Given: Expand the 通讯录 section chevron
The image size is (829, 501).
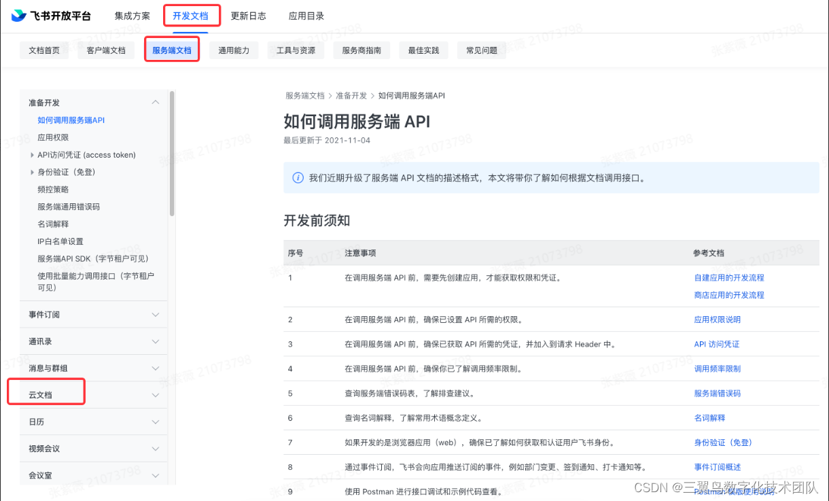Looking at the screenshot, I should 156,341.
